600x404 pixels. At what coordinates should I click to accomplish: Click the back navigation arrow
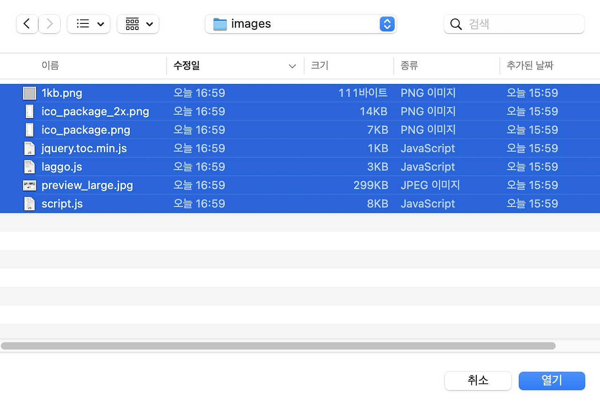[27, 23]
